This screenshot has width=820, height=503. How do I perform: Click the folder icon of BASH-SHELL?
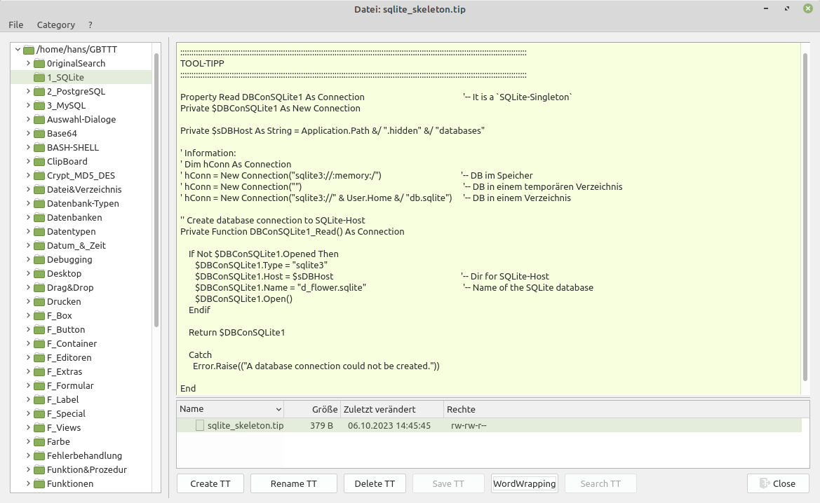click(39, 148)
